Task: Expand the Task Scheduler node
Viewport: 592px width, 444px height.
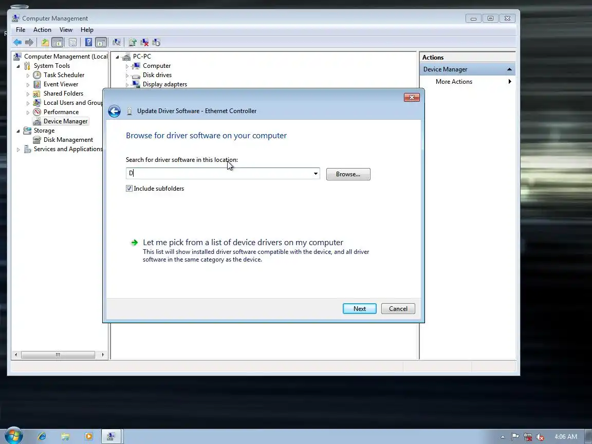Action: click(x=28, y=76)
